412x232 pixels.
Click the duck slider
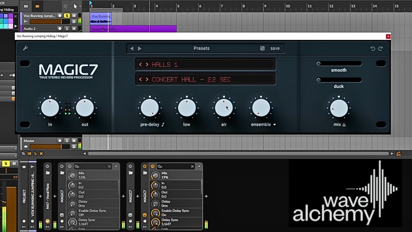pyautogui.click(x=339, y=80)
